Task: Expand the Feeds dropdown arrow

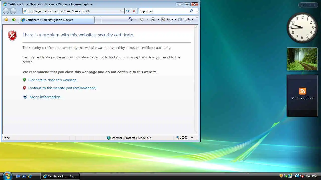Action: [x=147, y=19]
